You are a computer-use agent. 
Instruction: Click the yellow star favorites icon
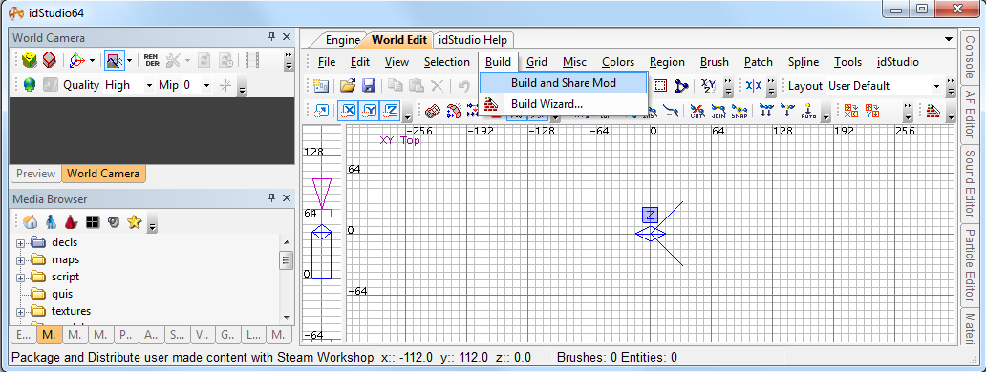click(x=134, y=221)
